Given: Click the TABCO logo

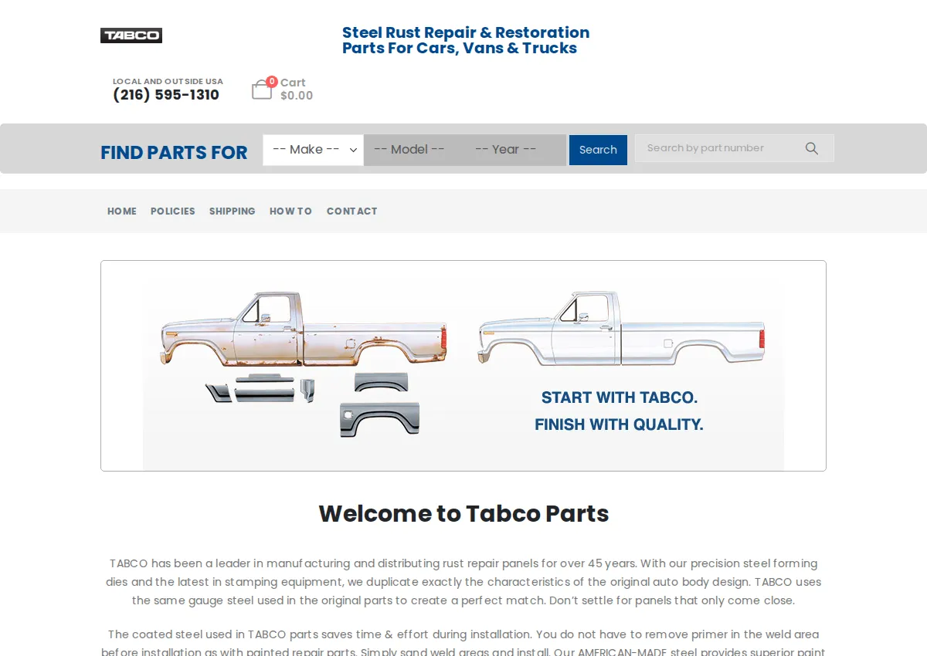Looking at the screenshot, I should (131, 36).
